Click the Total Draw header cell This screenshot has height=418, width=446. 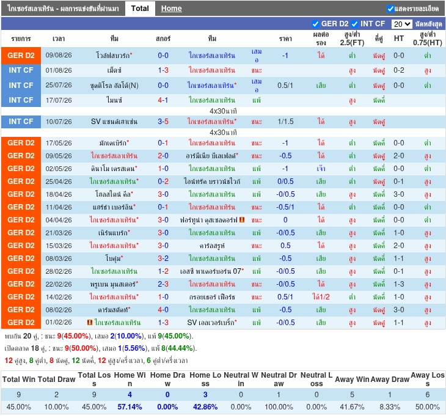57,380
